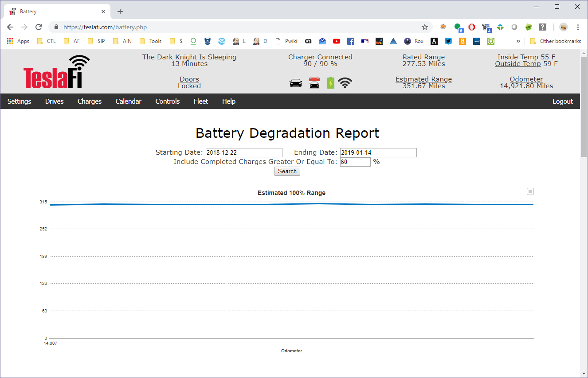Image resolution: width=588 pixels, height=378 pixels.
Task: Click the blue mail envelope bookmark icon
Action: 322,41
